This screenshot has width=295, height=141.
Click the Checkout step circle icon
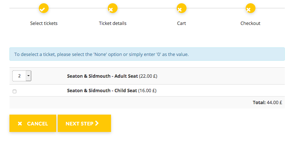tap(250, 8)
